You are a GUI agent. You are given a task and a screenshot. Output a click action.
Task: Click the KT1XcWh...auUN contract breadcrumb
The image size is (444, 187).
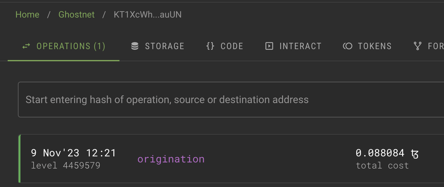(x=148, y=15)
